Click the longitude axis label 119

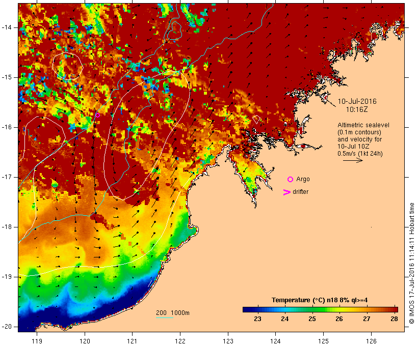tap(37, 341)
